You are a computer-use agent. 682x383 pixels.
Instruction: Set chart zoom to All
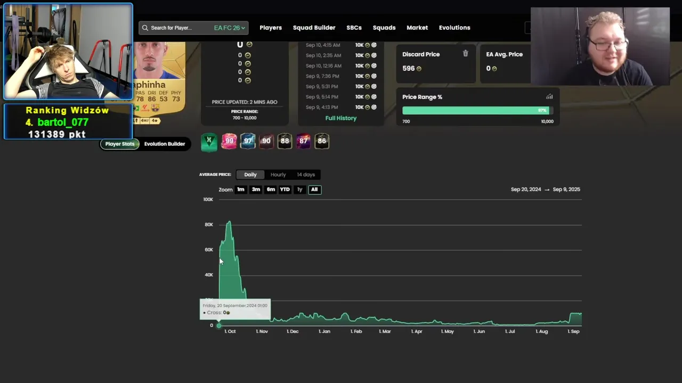(x=314, y=189)
